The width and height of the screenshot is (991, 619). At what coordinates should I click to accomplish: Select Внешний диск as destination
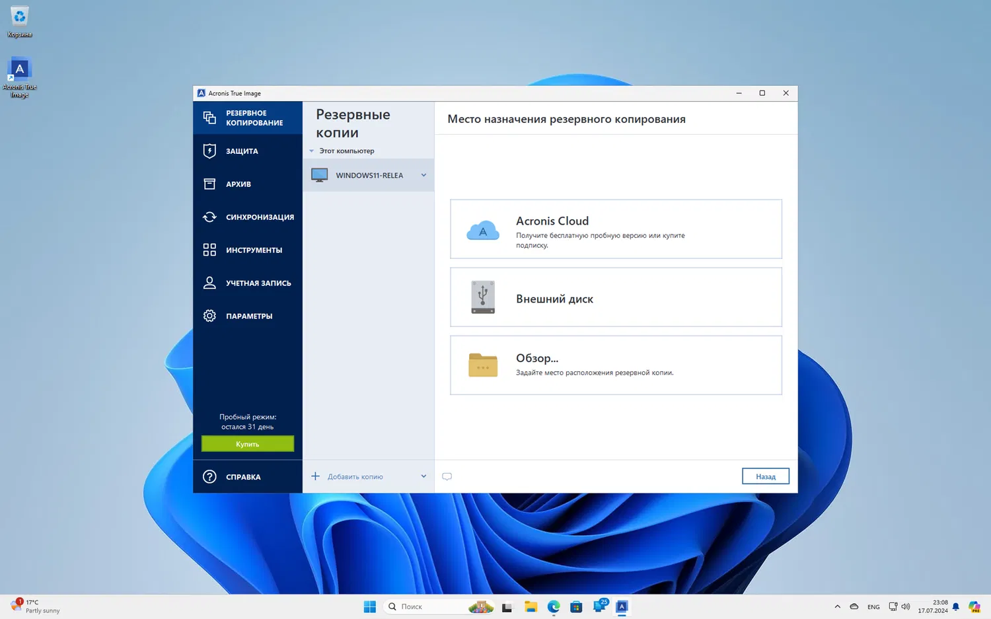(616, 297)
